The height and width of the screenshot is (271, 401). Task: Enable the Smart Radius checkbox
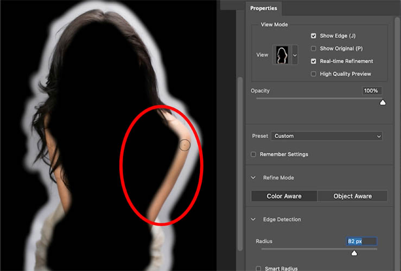(x=258, y=268)
